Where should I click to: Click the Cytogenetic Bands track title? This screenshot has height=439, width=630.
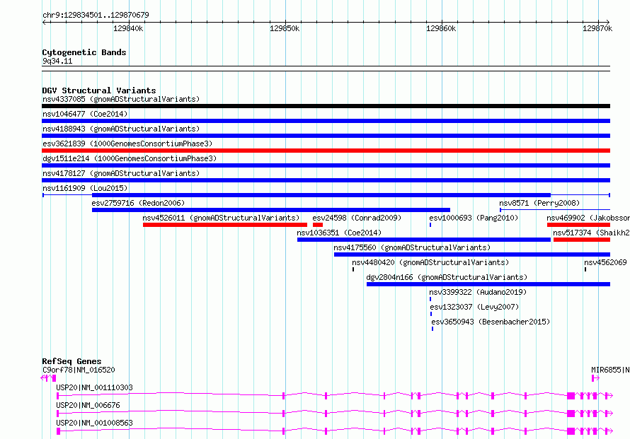click(x=84, y=52)
